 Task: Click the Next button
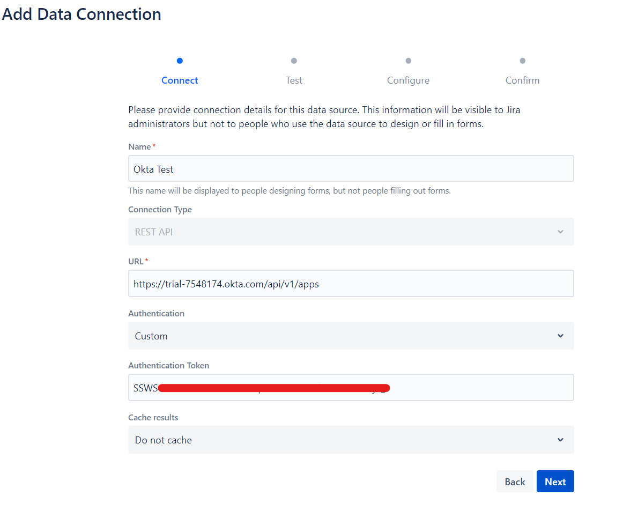(x=555, y=481)
